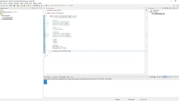This screenshot has height=101, width=179.
Task: Toggle Word Wrap toolbar button
Action: [x=39, y=6]
